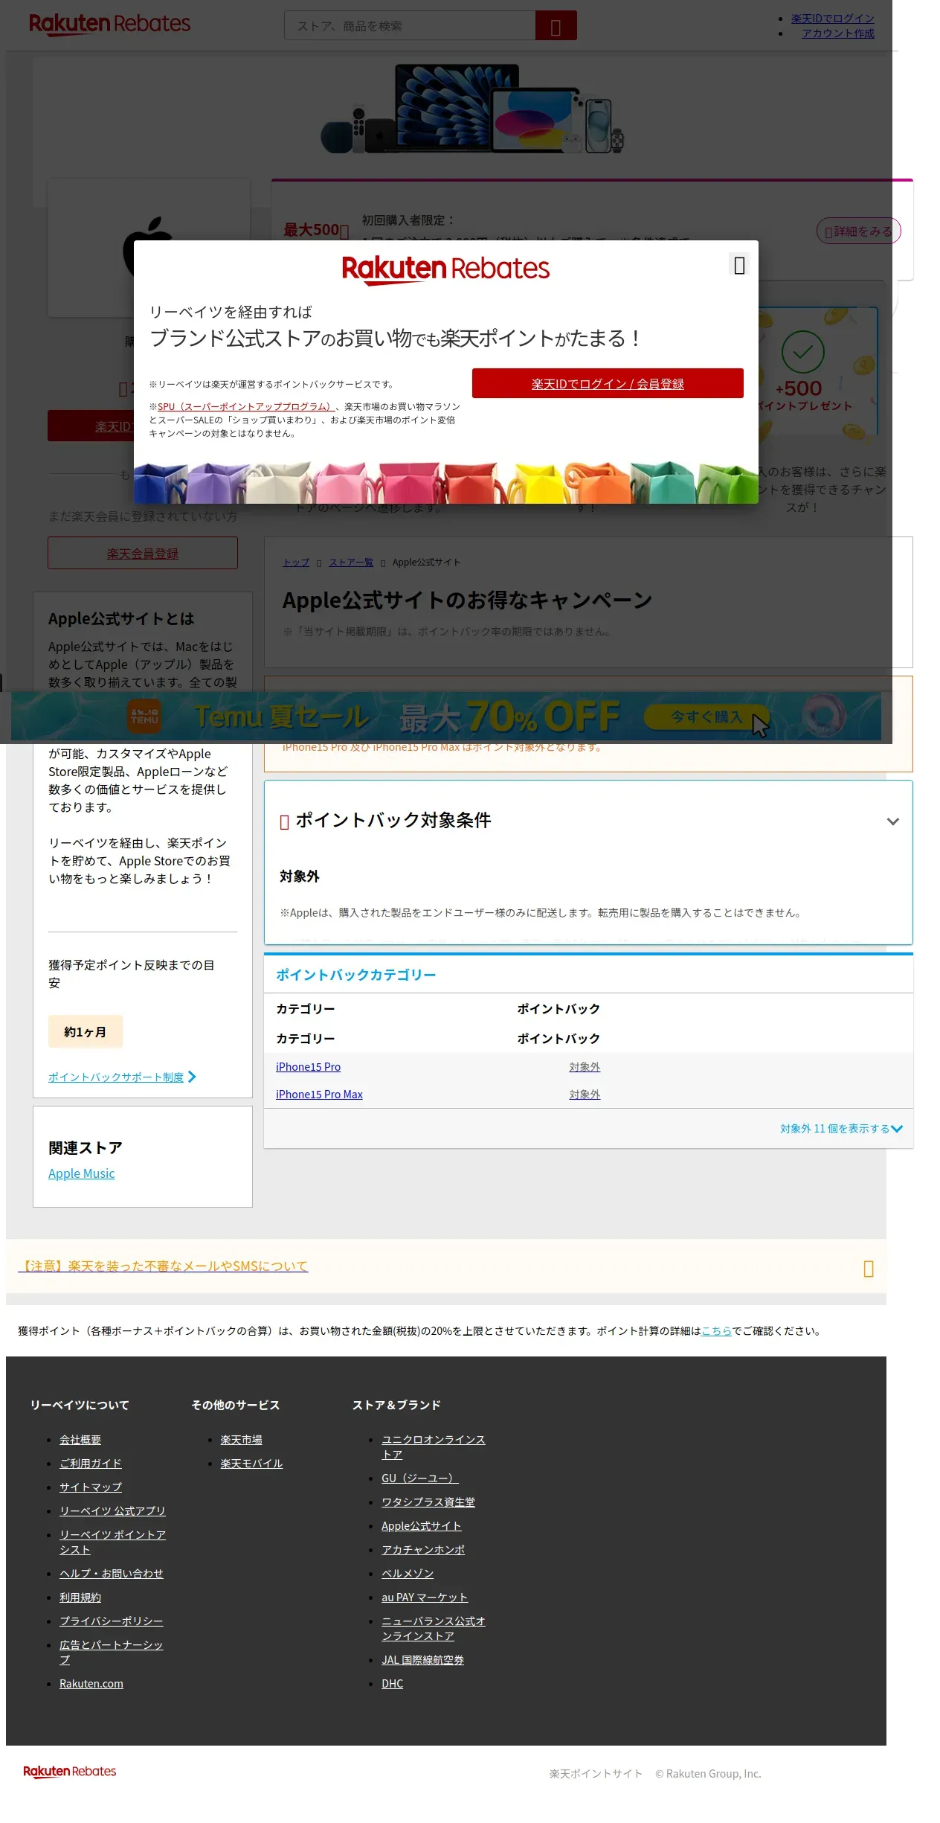
Task: Open the iPhone15 Pro Max category link
Action: [x=319, y=1095]
